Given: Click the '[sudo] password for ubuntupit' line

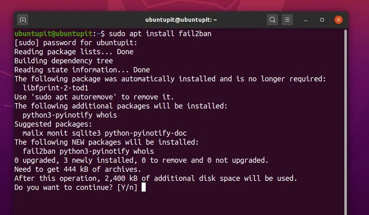Looking at the screenshot, I should [x=76, y=43].
